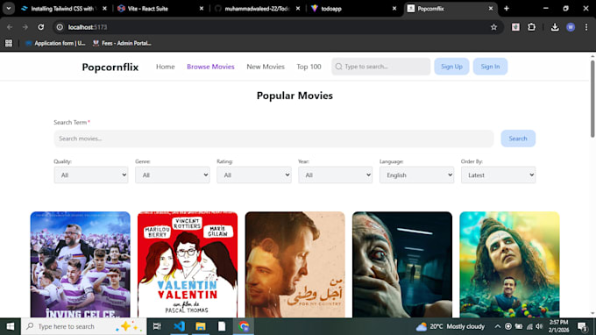
Task: Open the Chrome three-dot menu
Action: click(x=586, y=27)
